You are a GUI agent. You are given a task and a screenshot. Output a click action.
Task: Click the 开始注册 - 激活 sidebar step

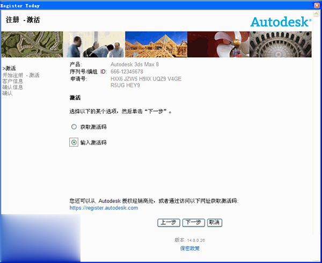(x=21, y=75)
